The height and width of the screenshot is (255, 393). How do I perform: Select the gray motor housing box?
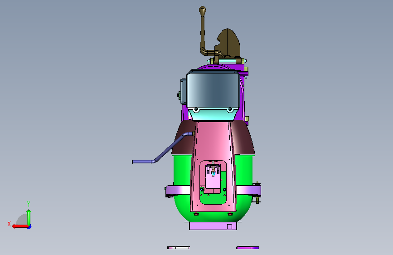[213, 89]
